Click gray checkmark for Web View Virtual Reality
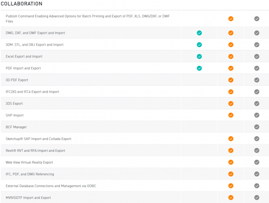This screenshot has width=269, height=203. pos(257,162)
